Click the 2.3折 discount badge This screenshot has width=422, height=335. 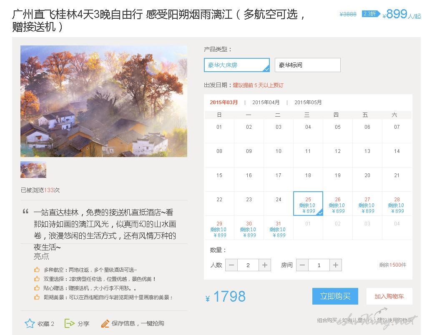pyautogui.click(x=371, y=13)
